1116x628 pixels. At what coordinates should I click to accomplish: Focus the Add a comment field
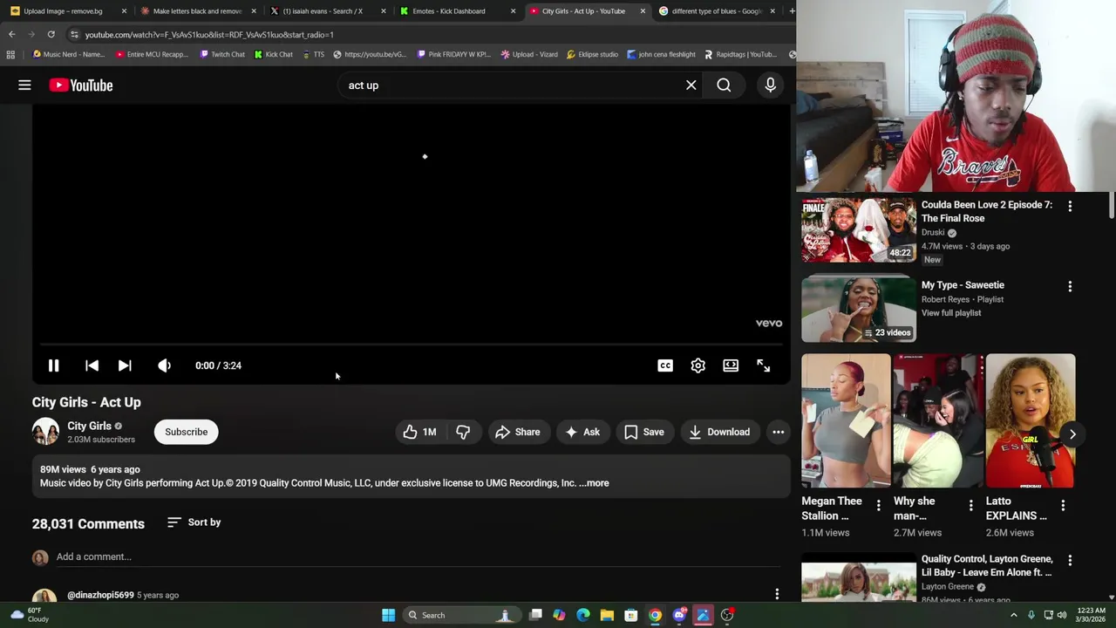pos(418,556)
